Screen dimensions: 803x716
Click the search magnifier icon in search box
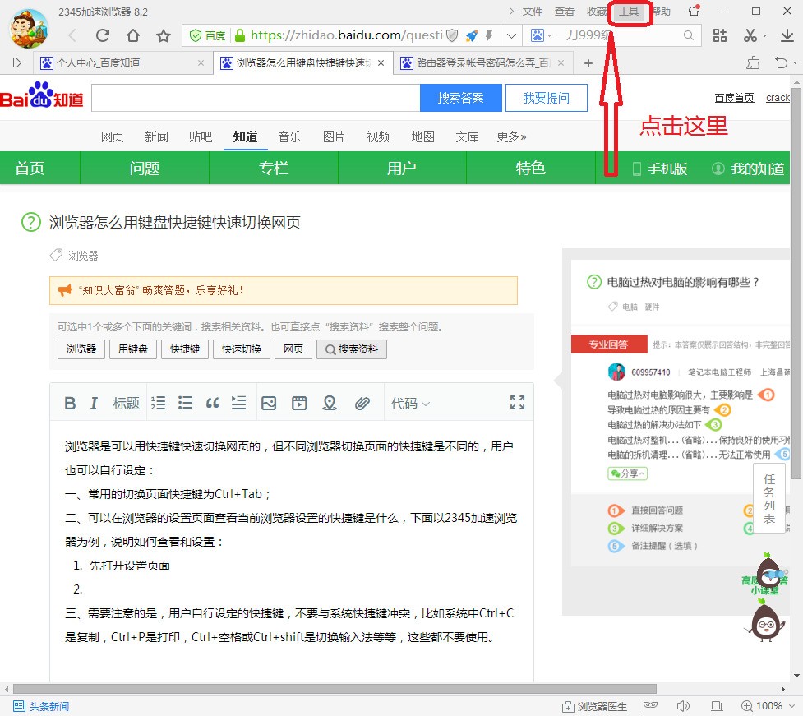(688, 35)
